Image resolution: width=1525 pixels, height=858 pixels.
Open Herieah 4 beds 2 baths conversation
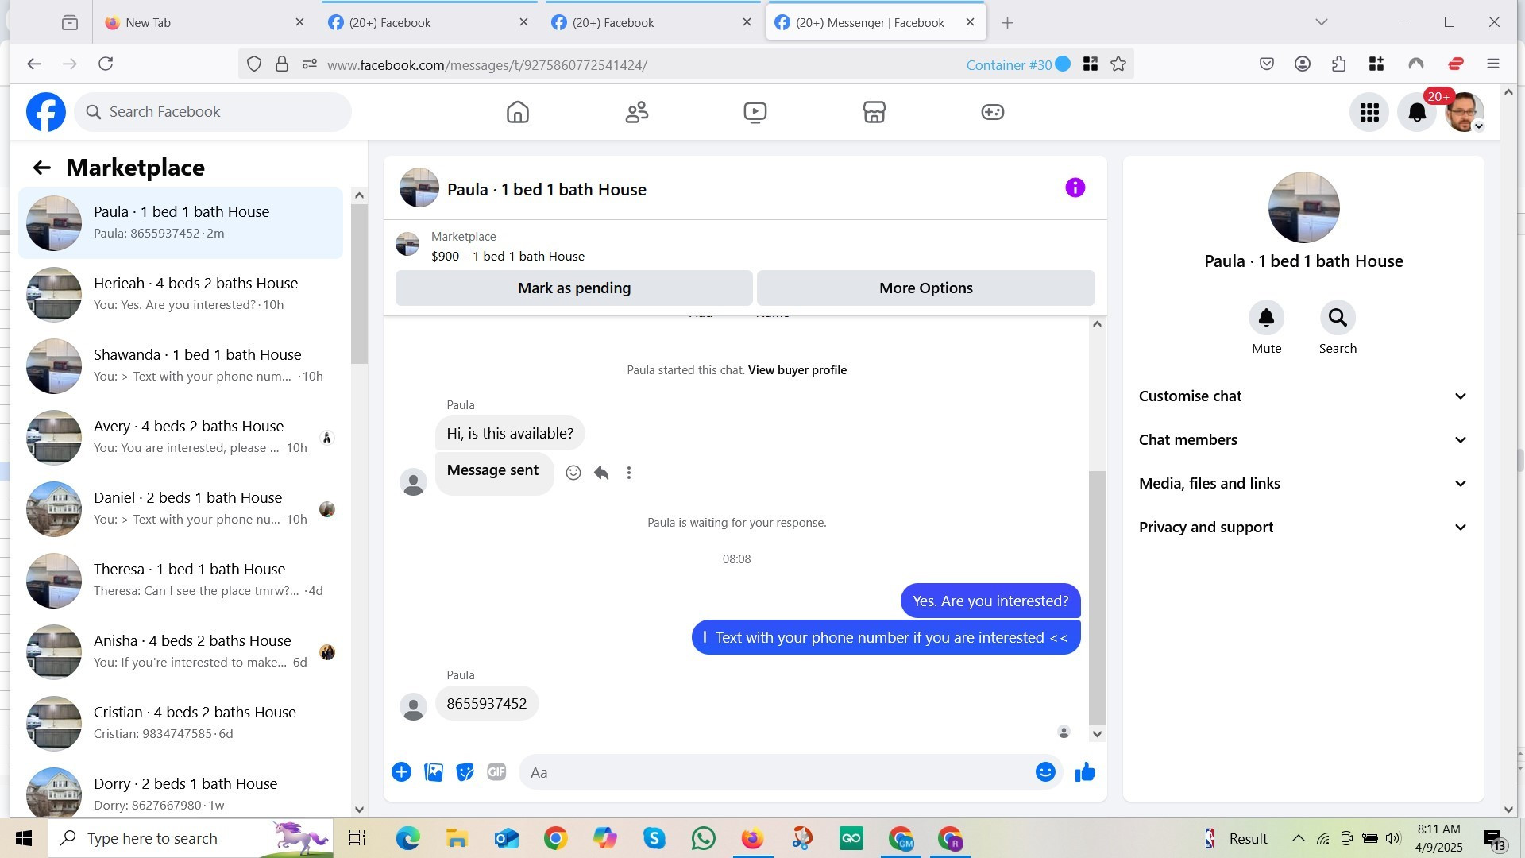click(x=181, y=295)
